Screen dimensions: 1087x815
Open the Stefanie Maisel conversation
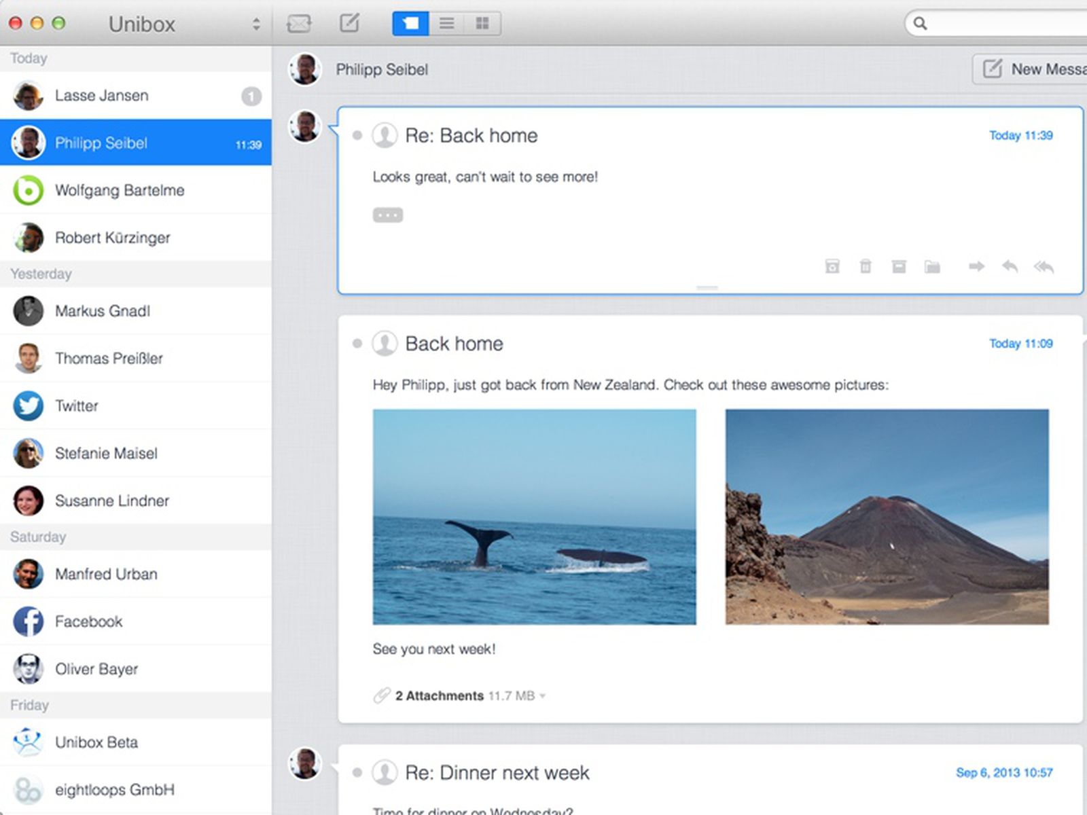tap(136, 454)
